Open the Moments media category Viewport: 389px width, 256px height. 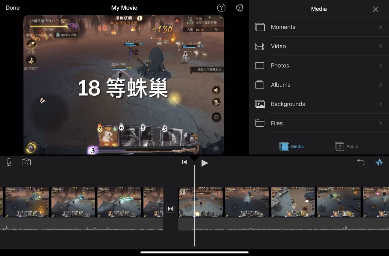(x=319, y=27)
